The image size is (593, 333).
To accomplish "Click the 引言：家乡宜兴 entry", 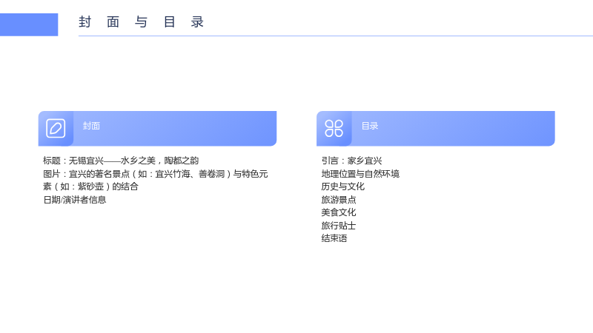I will pyautogui.click(x=351, y=161).
